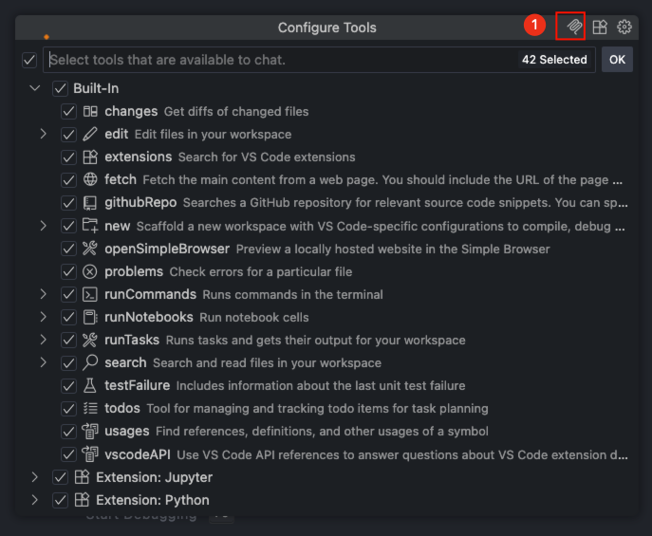This screenshot has width=652, height=536.
Task: Select the vscodeAPI tool row
Action: [x=361, y=454]
